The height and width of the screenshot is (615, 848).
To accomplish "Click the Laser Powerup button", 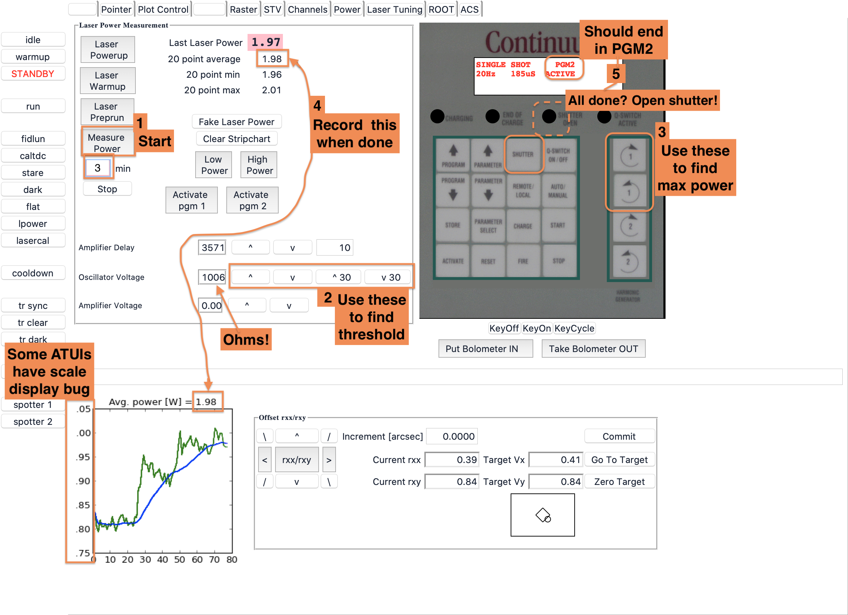I will pyautogui.click(x=108, y=50).
